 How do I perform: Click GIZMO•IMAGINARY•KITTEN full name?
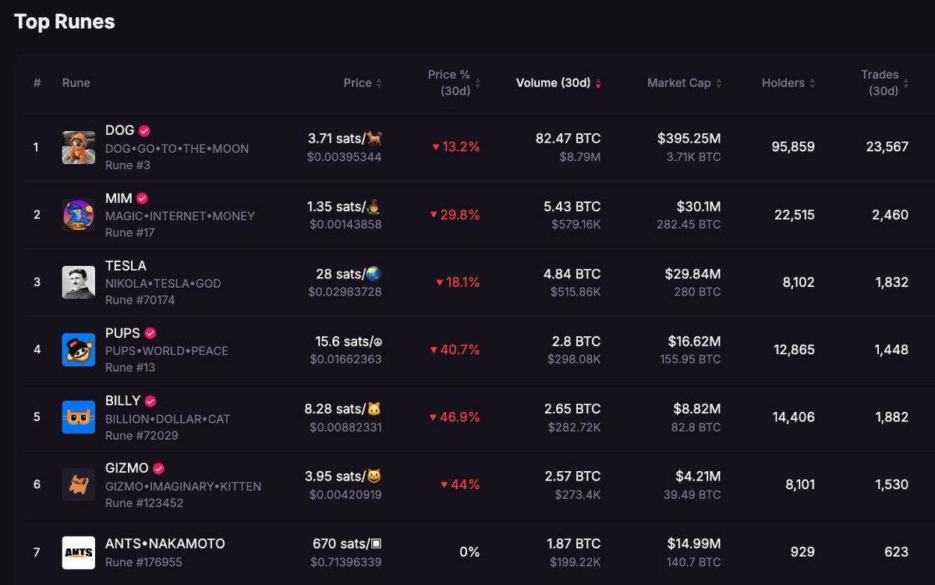(x=183, y=486)
